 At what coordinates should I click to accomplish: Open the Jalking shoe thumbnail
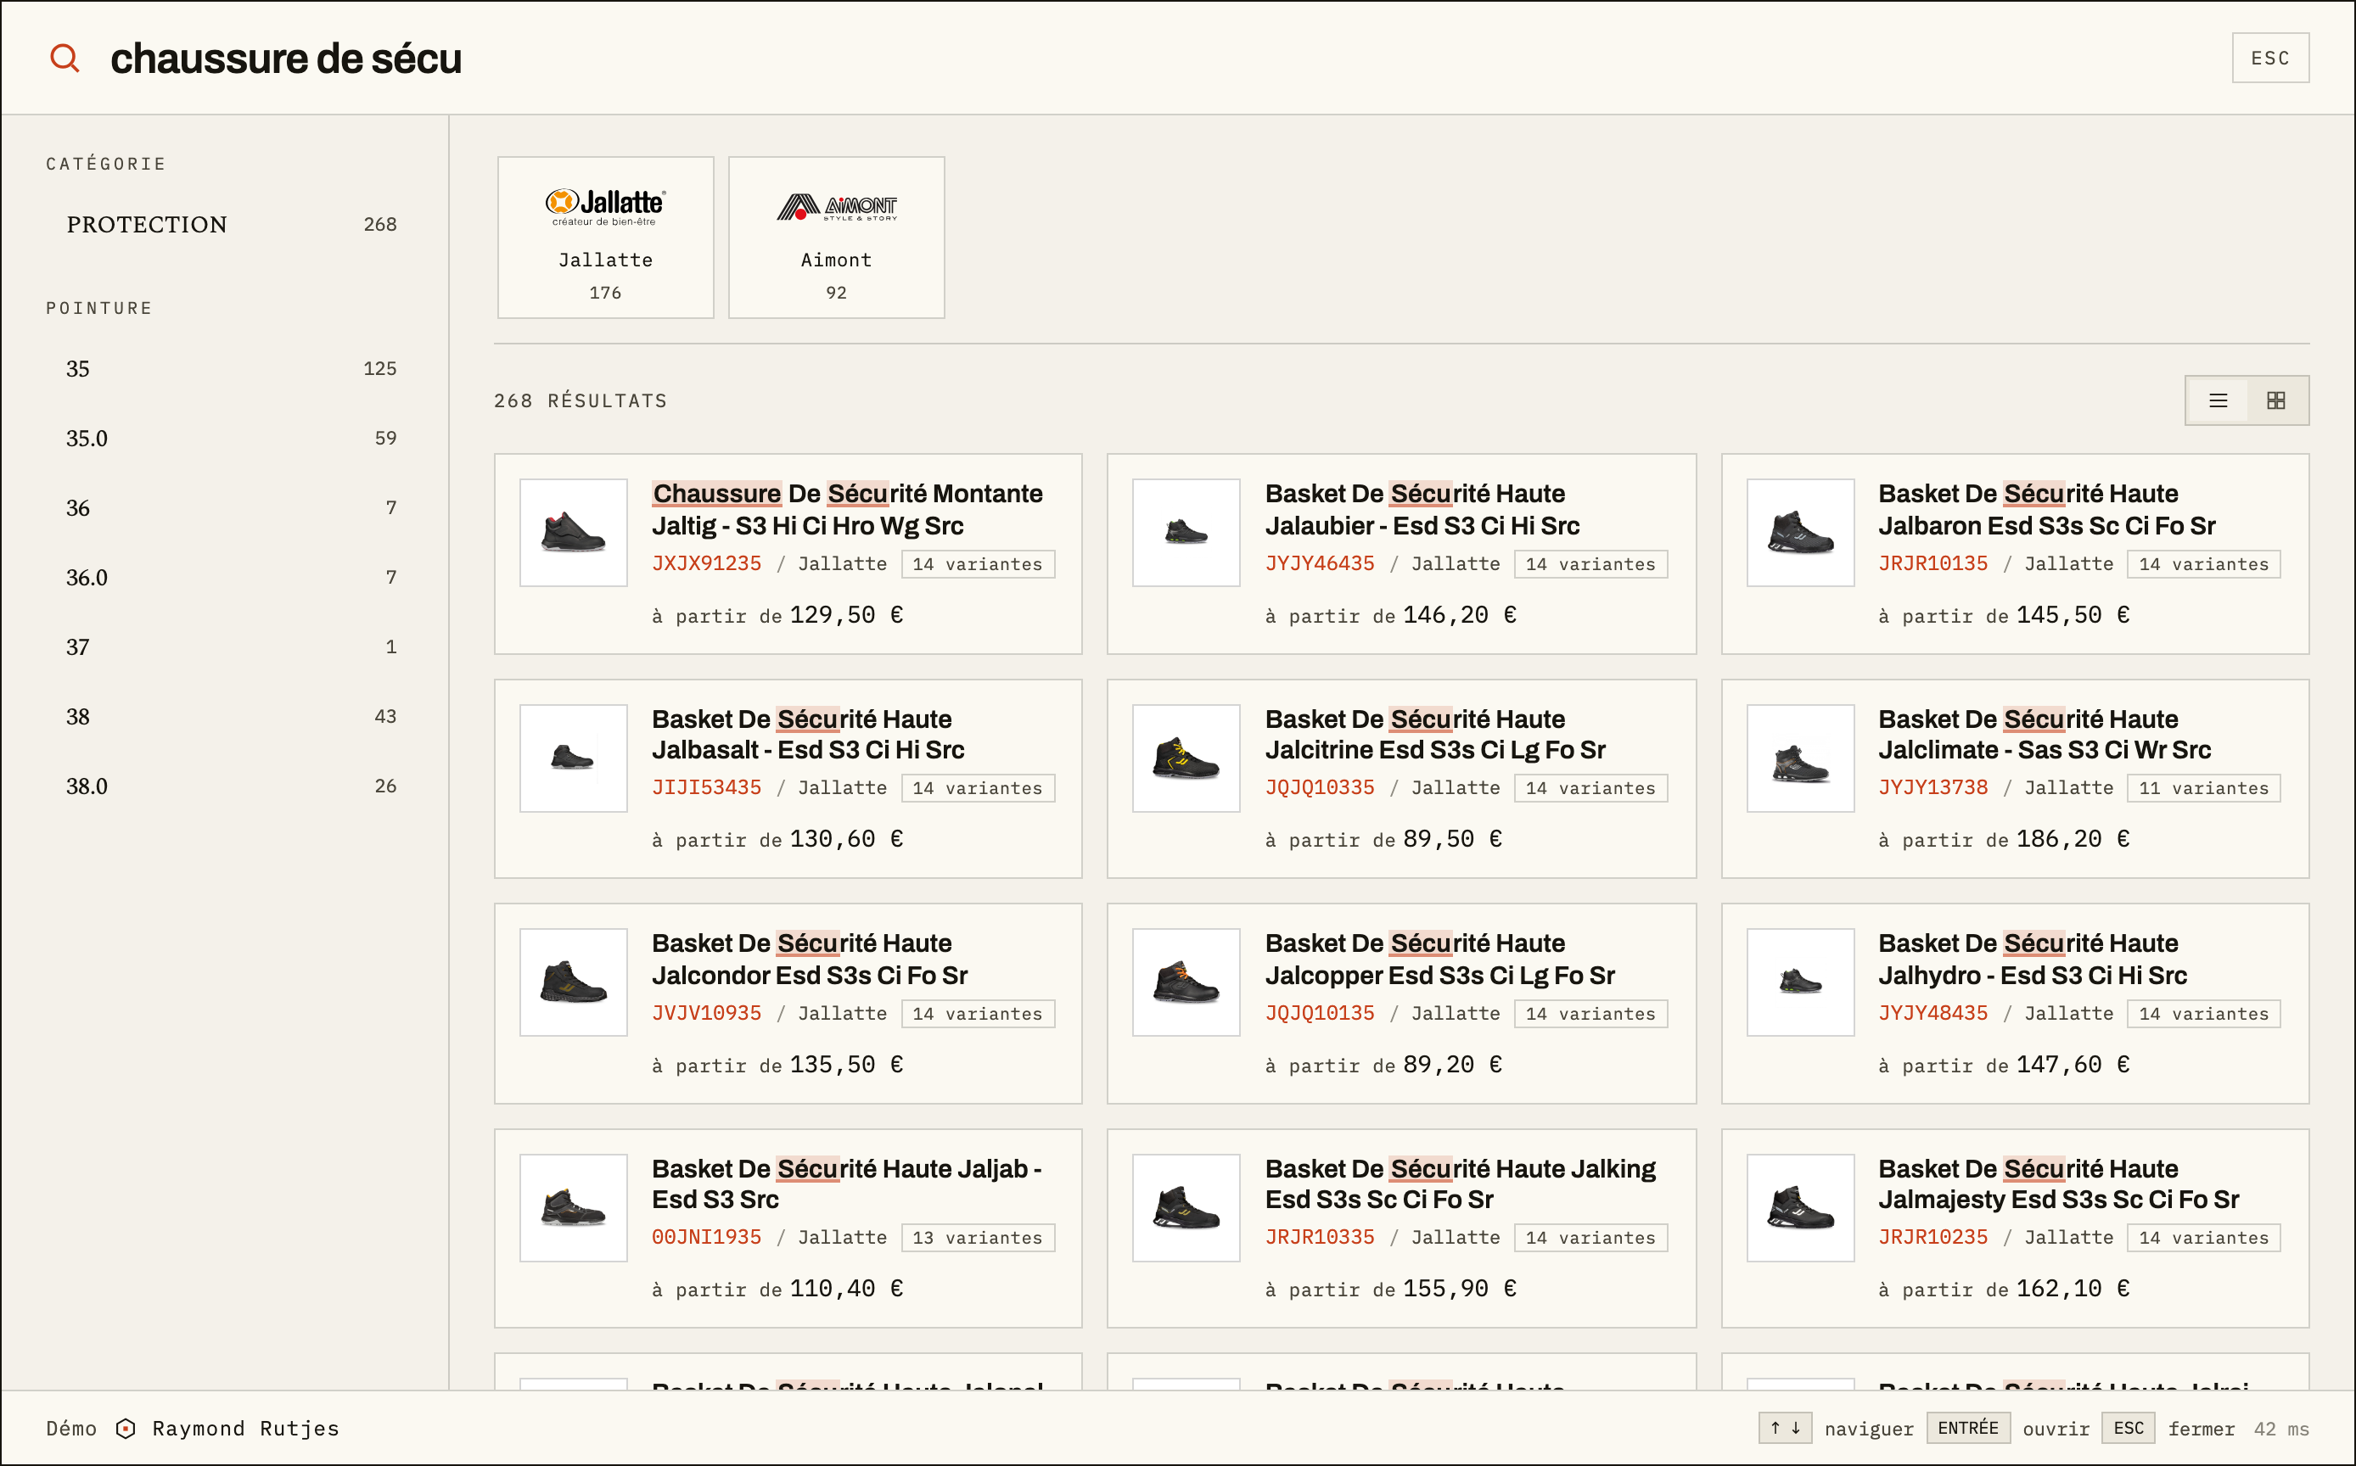tap(1186, 1207)
